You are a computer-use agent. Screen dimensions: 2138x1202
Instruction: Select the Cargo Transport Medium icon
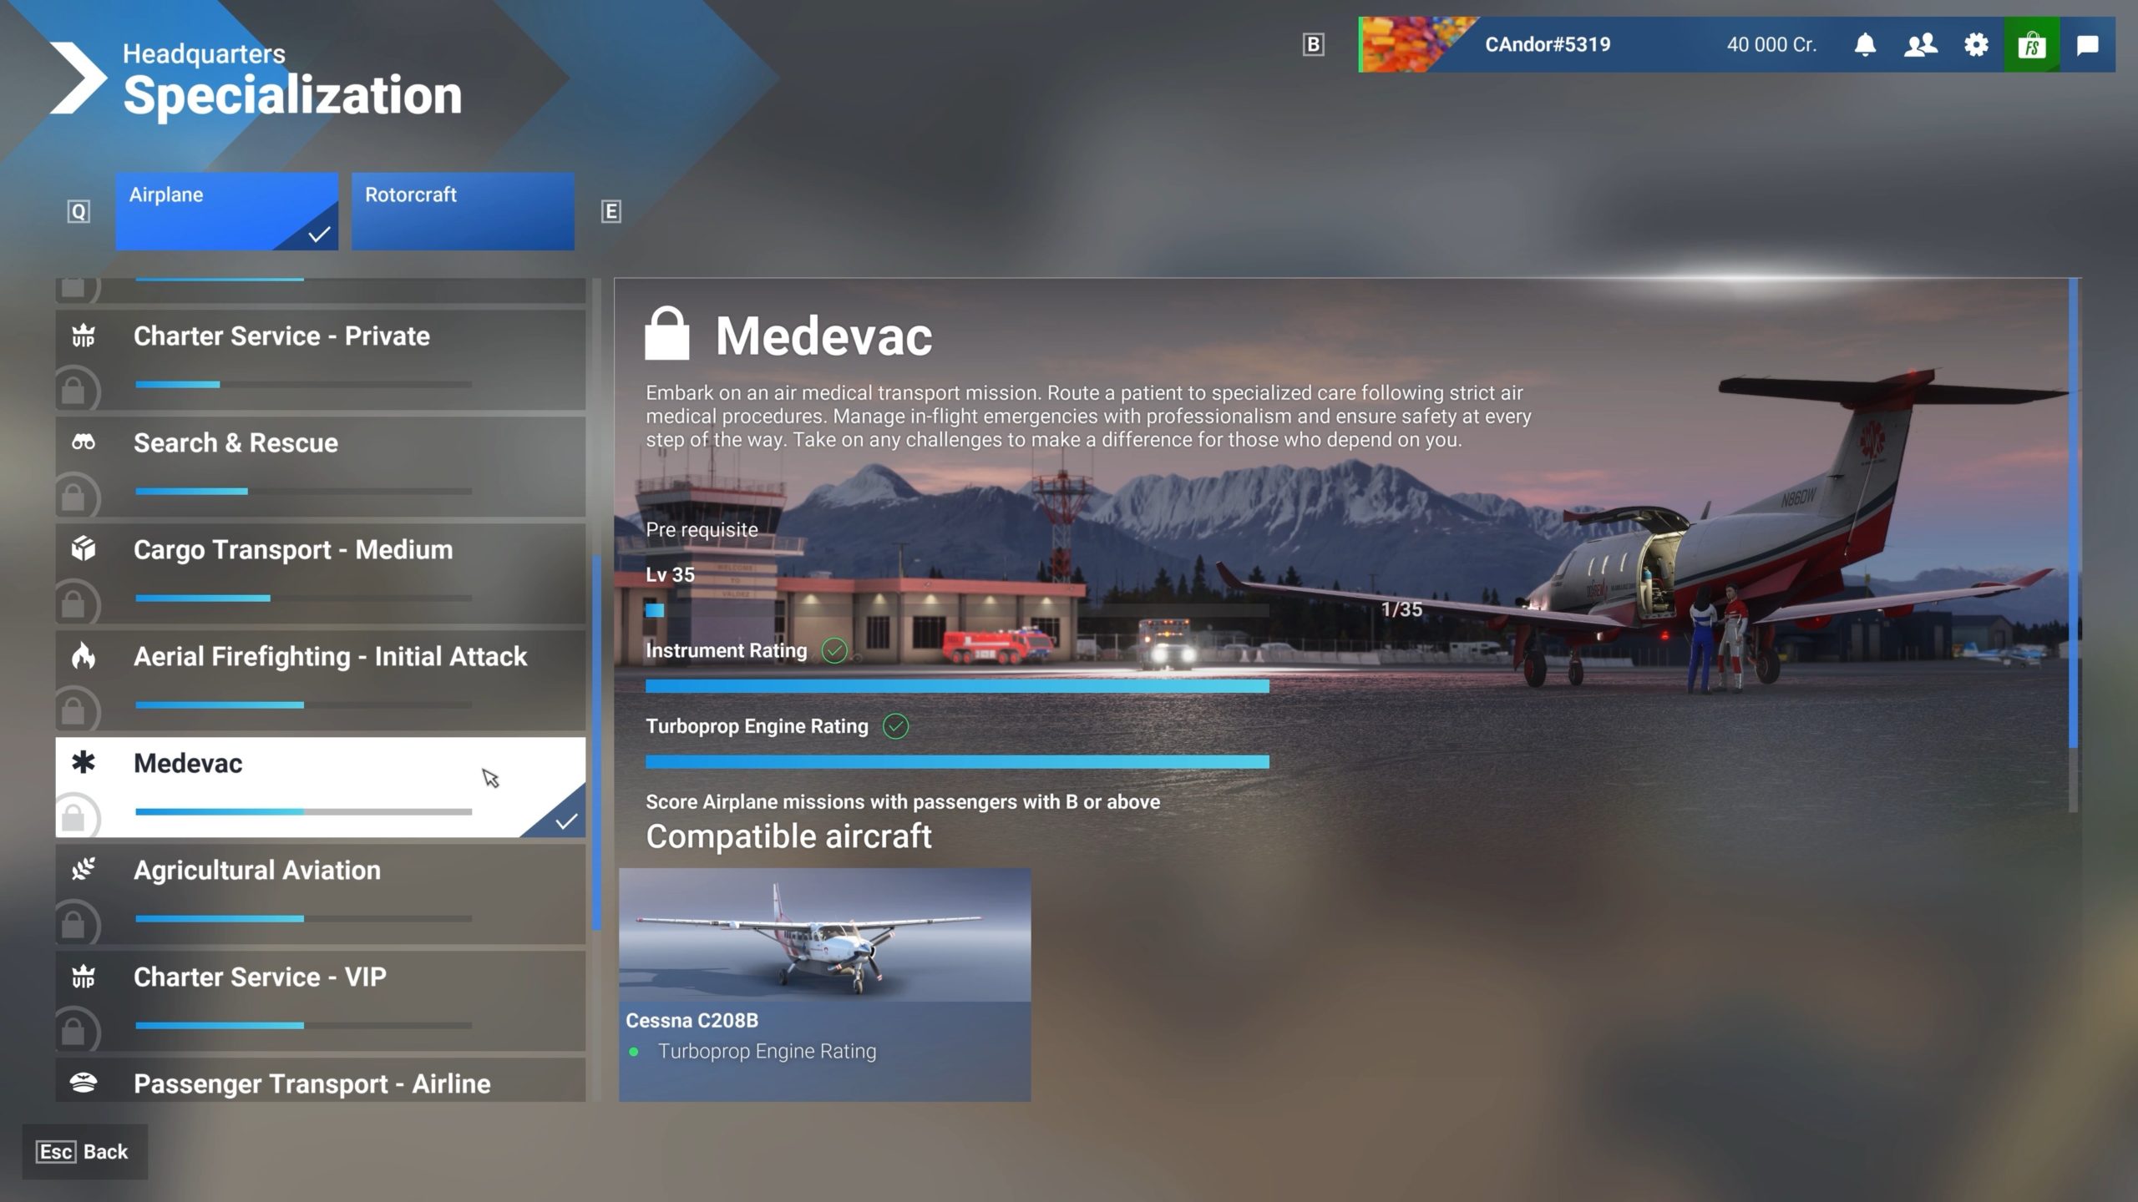tap(82, 549)
